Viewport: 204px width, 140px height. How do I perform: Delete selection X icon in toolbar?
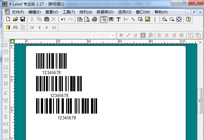pyautogui.click(x=54, y=19)
